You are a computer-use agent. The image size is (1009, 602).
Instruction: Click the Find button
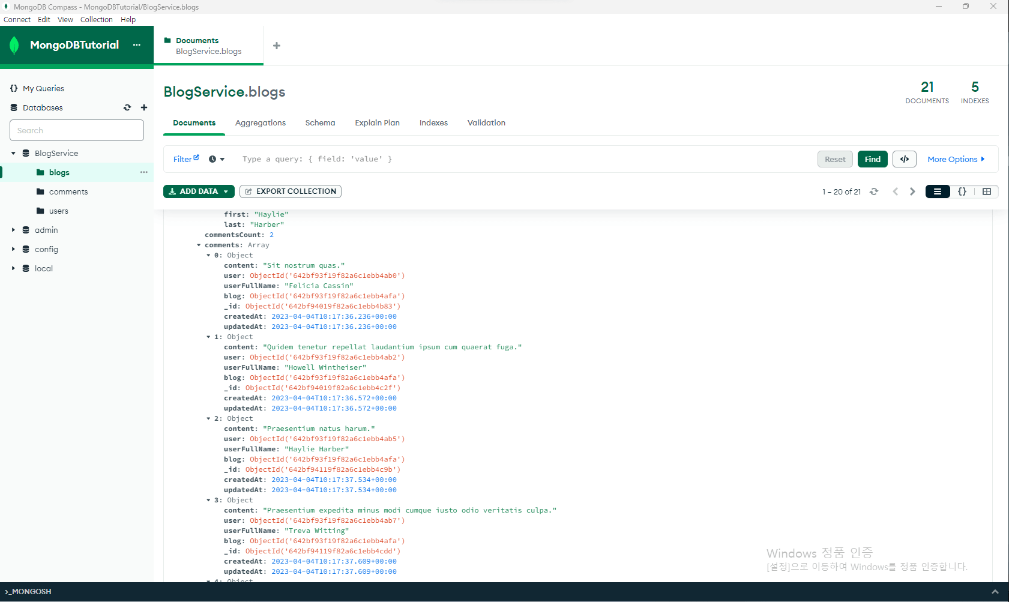coord(873,159)
